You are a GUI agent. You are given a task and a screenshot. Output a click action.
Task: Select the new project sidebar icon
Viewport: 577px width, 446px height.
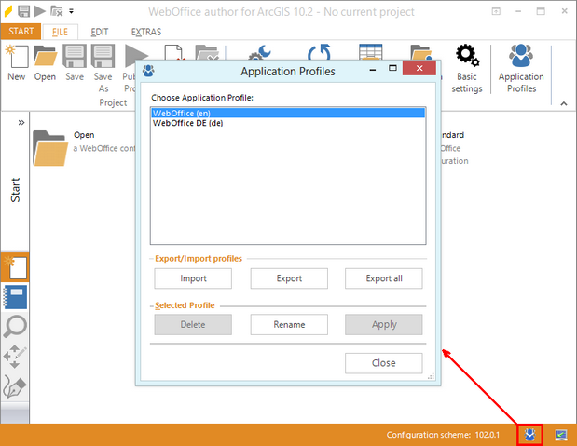(15, 267)
